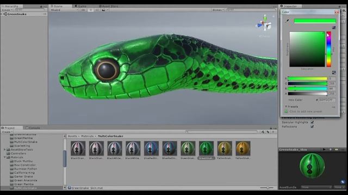
Task: Switch to the Asset Store tab
Action: 108,6
